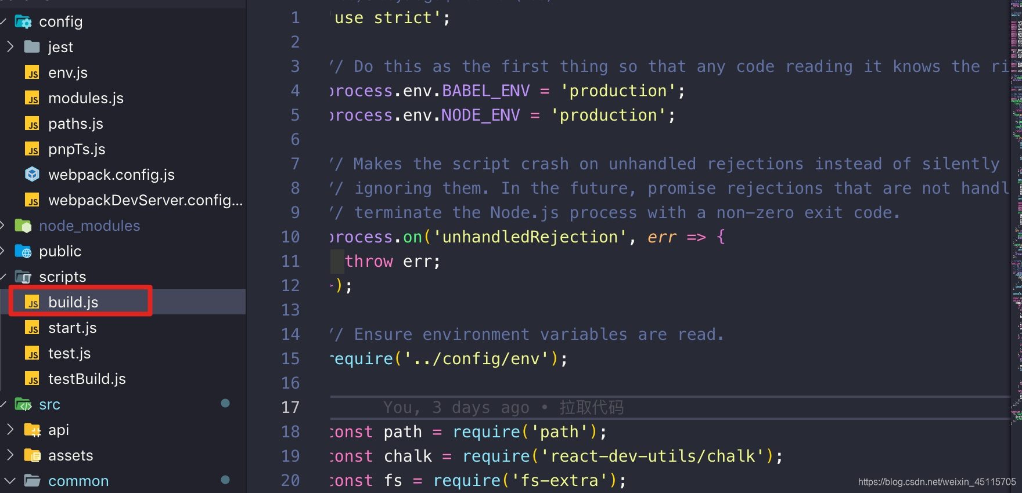Viewport: 1022px width, 493px height.
Task: Click the comment 'Ensure environment variables are read.'
Action: 539,334
